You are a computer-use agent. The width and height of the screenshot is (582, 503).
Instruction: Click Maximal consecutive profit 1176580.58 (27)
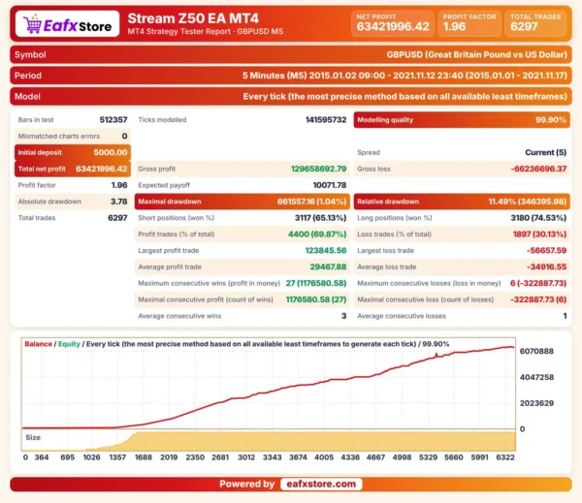(x=316, y=299)
